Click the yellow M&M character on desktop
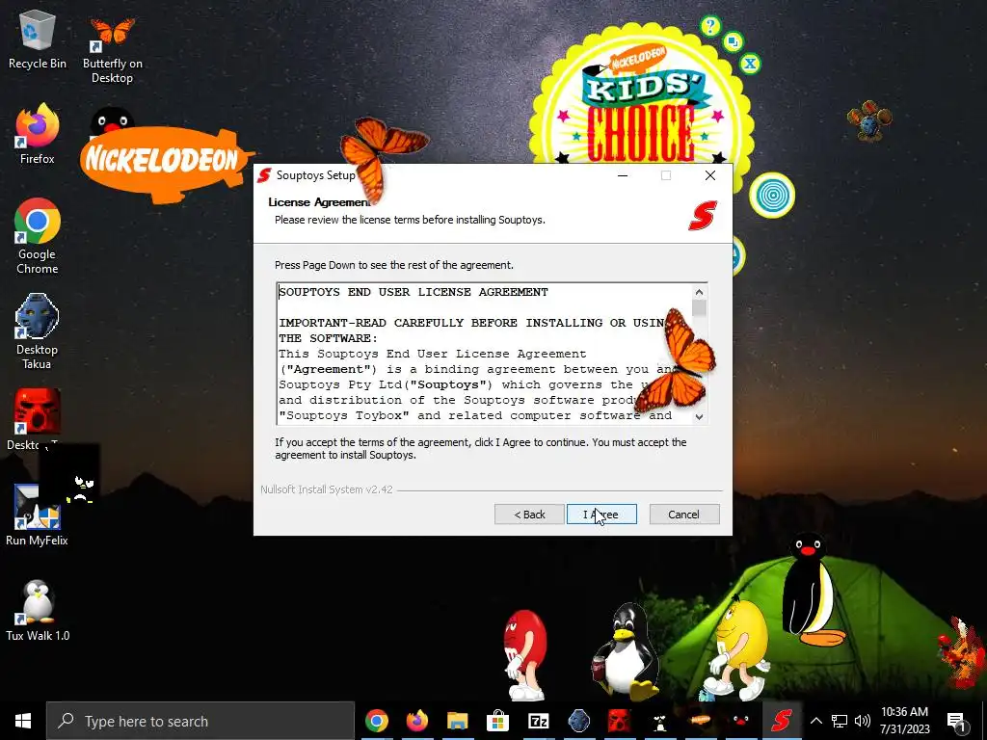This screenshot has width=987, height=740. point(737,648)
